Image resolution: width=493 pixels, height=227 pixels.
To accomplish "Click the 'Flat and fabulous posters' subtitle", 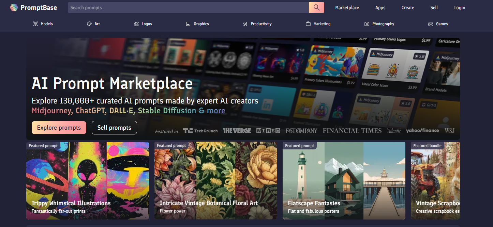I will pos(314,211).
